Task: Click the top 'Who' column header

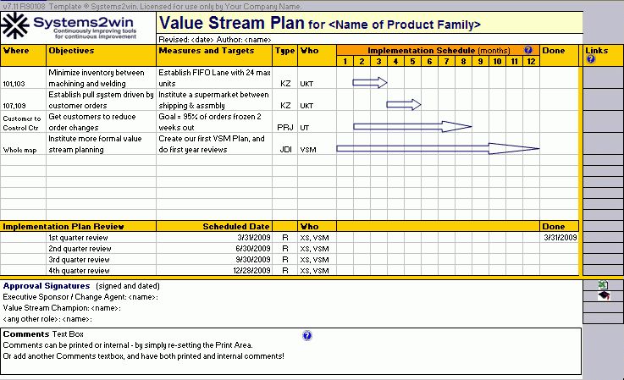Action: click(317, 55)
